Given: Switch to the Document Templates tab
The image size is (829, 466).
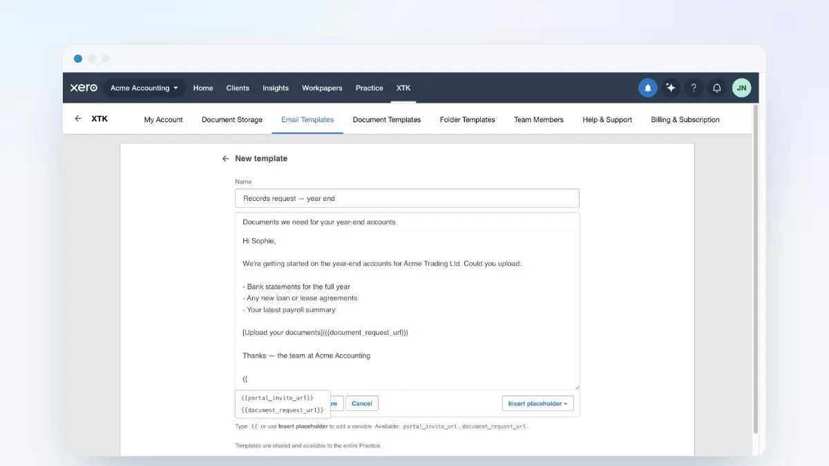Looking at the screenshot, I should (387, 119).
